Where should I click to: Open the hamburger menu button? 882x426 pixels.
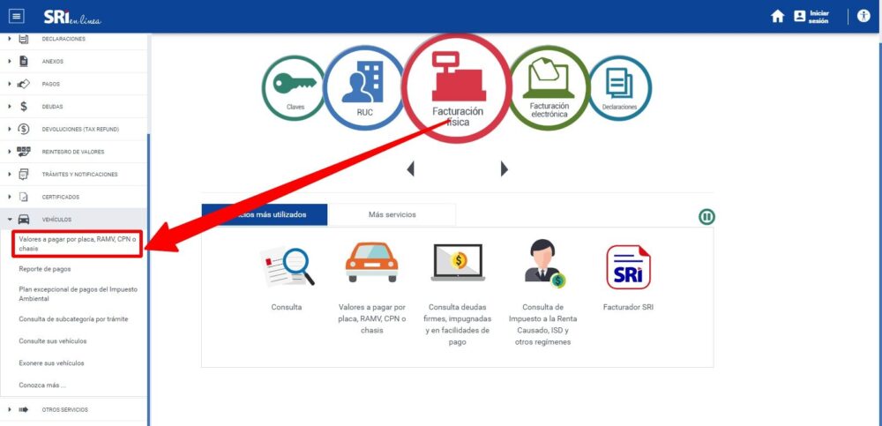[x=17, y=17]
